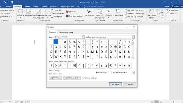183x103 pixels.
Task: Select the micro µ recent symbol
Action: point(69,66)
